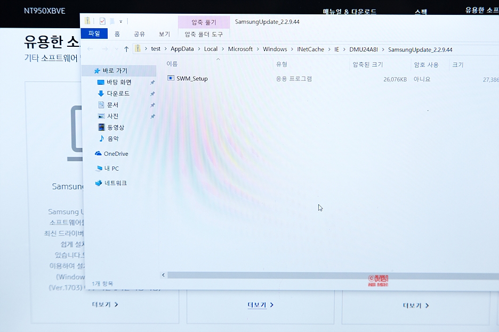Viewport: 499px width, 332px height.
Task: Go up one folder level arrow
Action: tap(126, 49)
